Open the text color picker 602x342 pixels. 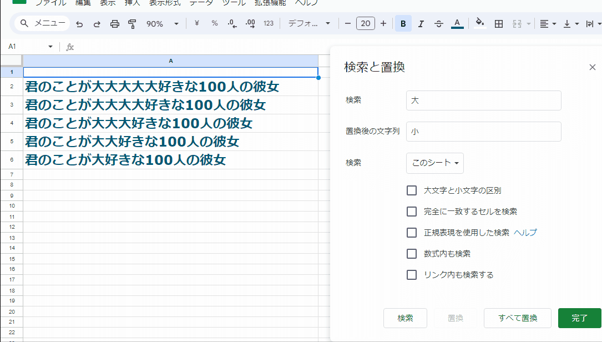click(457, 23)
